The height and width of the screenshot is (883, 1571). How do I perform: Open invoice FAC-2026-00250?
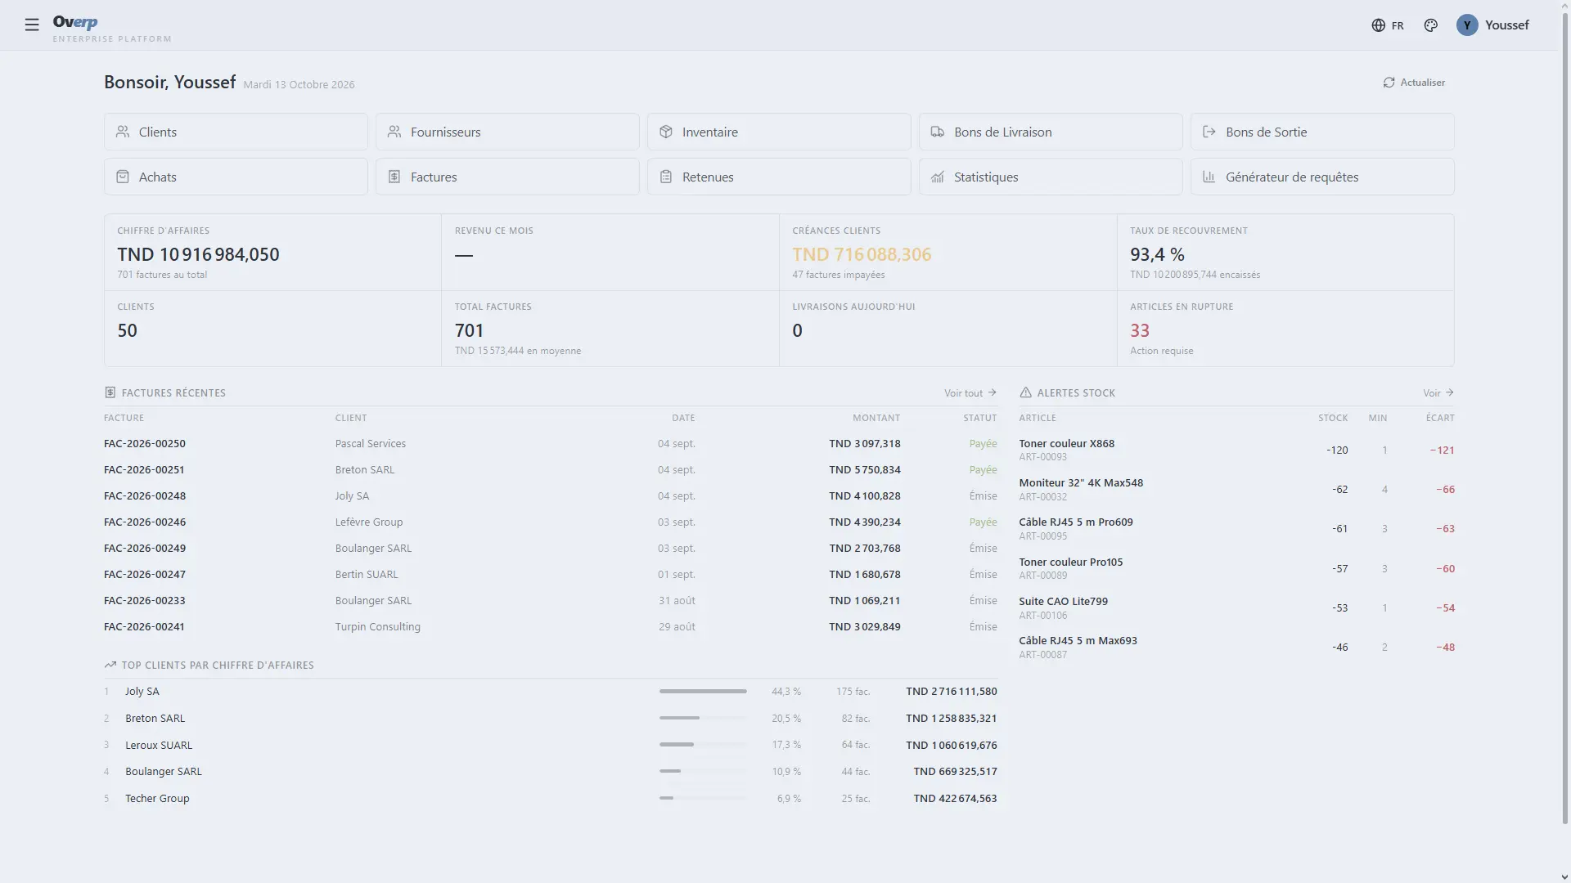(145, 444)
